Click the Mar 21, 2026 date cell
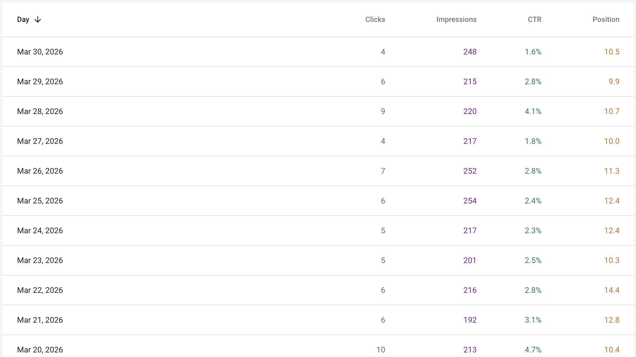Viewport: 636px width, 357px height. pyautogui.click(x=40, y=320)
